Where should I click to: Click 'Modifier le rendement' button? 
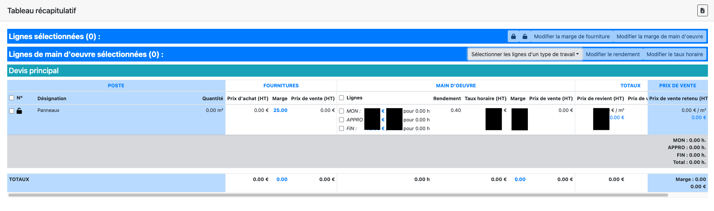[612, 54]
